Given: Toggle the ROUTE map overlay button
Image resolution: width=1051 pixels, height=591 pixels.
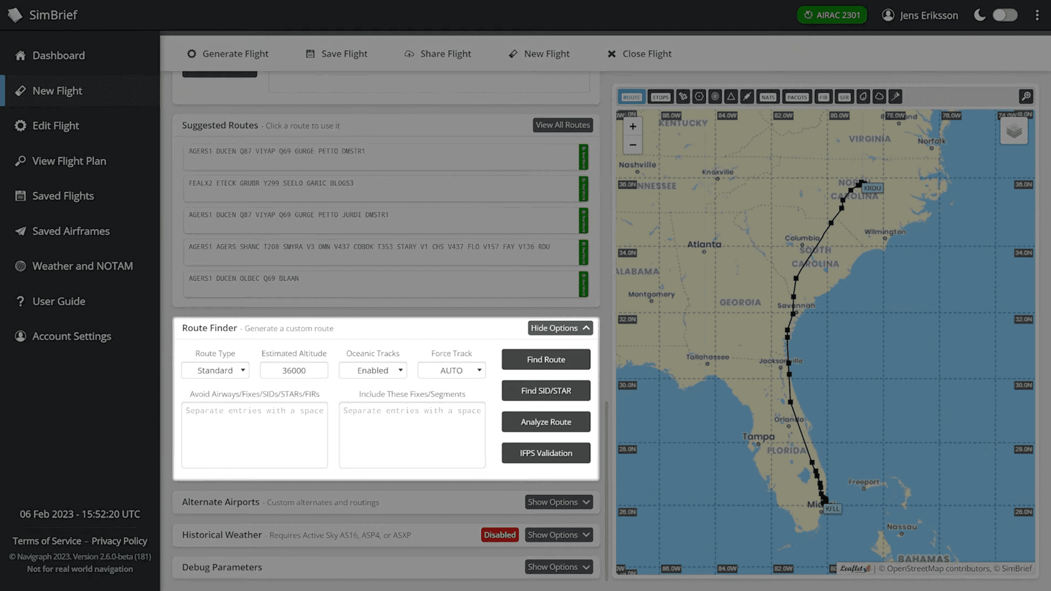Looking at the screenshot, I should point(632,97).
